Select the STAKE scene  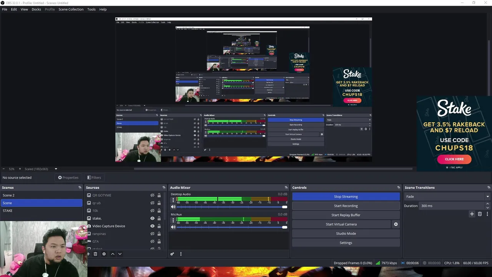[x=41, y=210]
